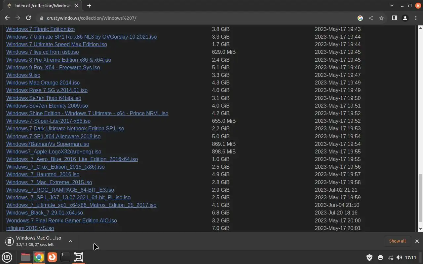Download the Windows 9.iso file
The width and height of the screenshot is (423, 264).
tap(23, 75)
